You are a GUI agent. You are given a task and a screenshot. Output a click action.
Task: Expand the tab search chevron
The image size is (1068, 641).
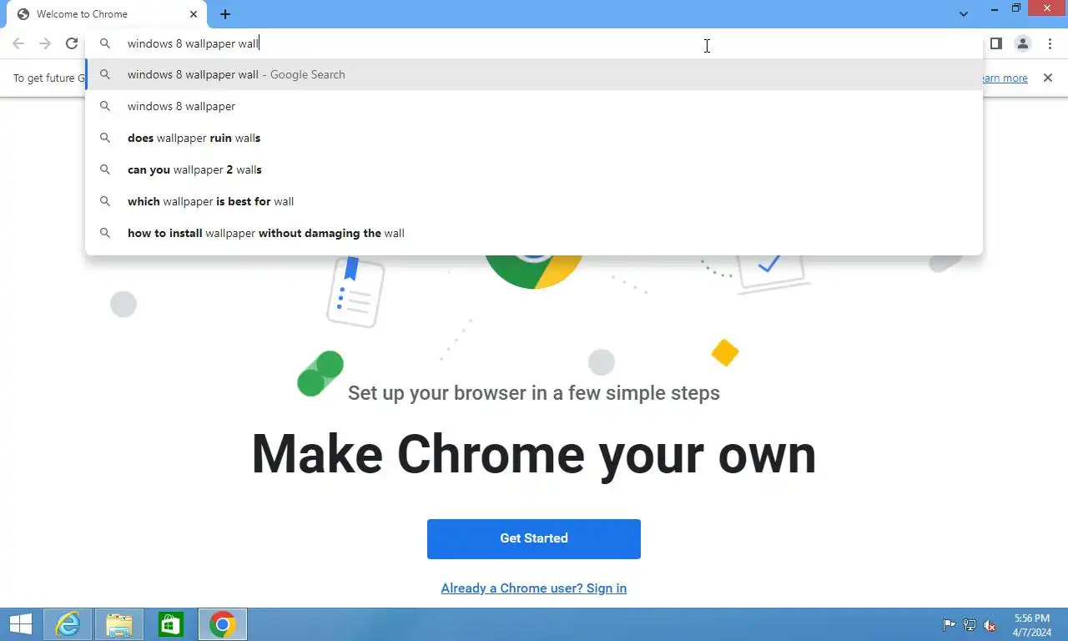tap(964, 14)
